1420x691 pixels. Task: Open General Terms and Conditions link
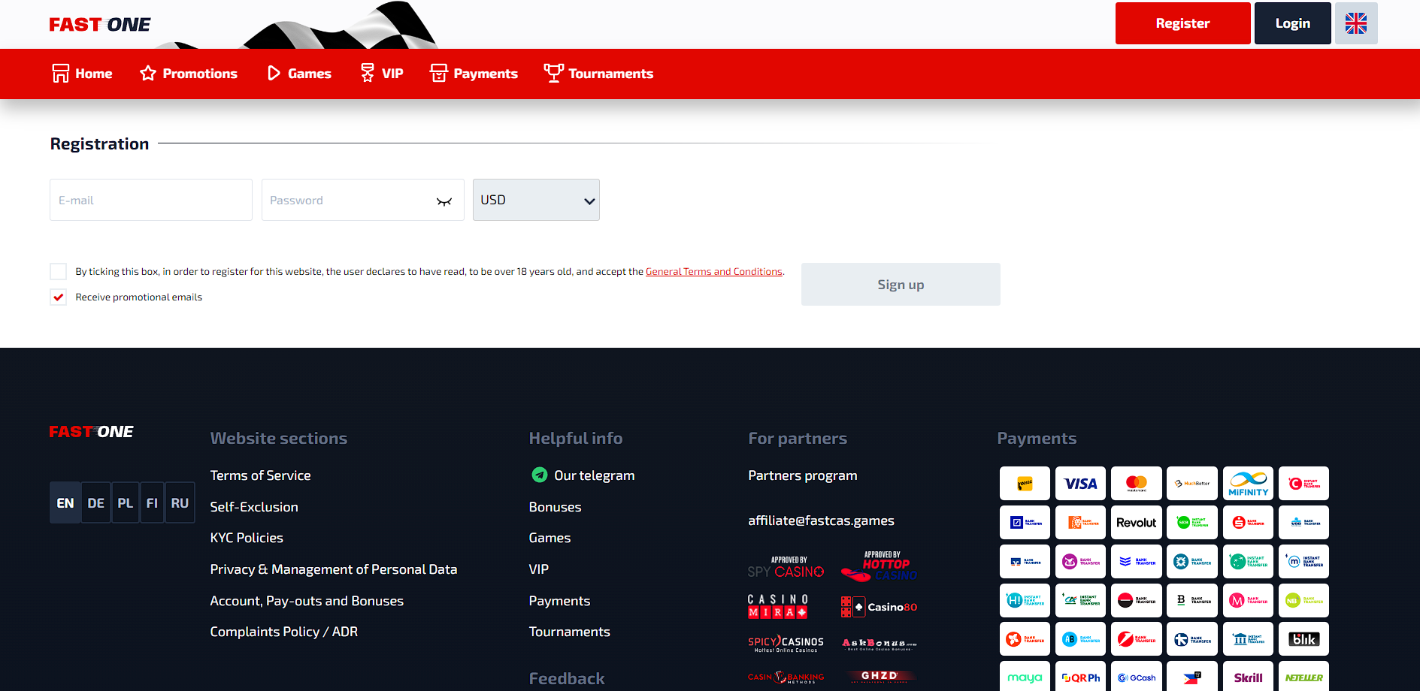coord(713,272)
